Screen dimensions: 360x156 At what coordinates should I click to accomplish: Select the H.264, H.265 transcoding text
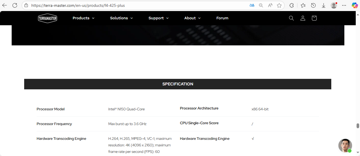point(140,145)
